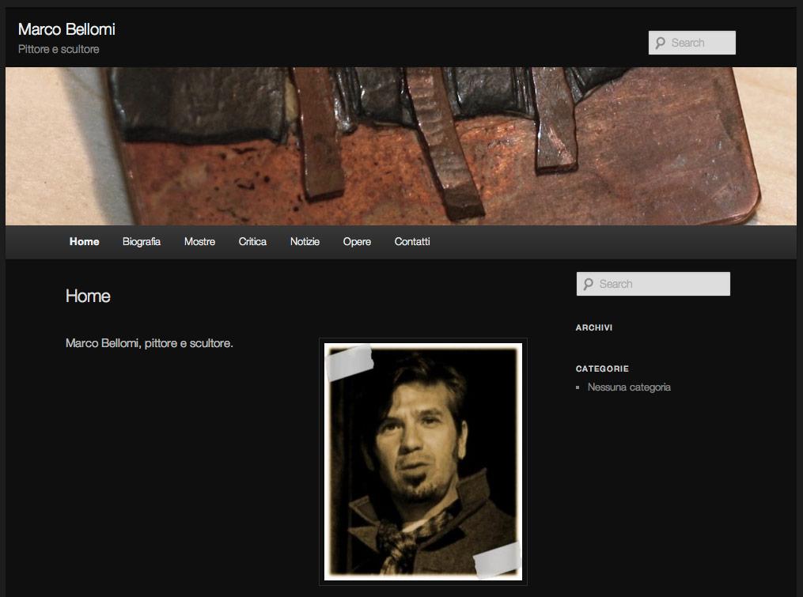803x597 pixels.
Task: Open the Biografia page from navigation
Action: (142, 242)
